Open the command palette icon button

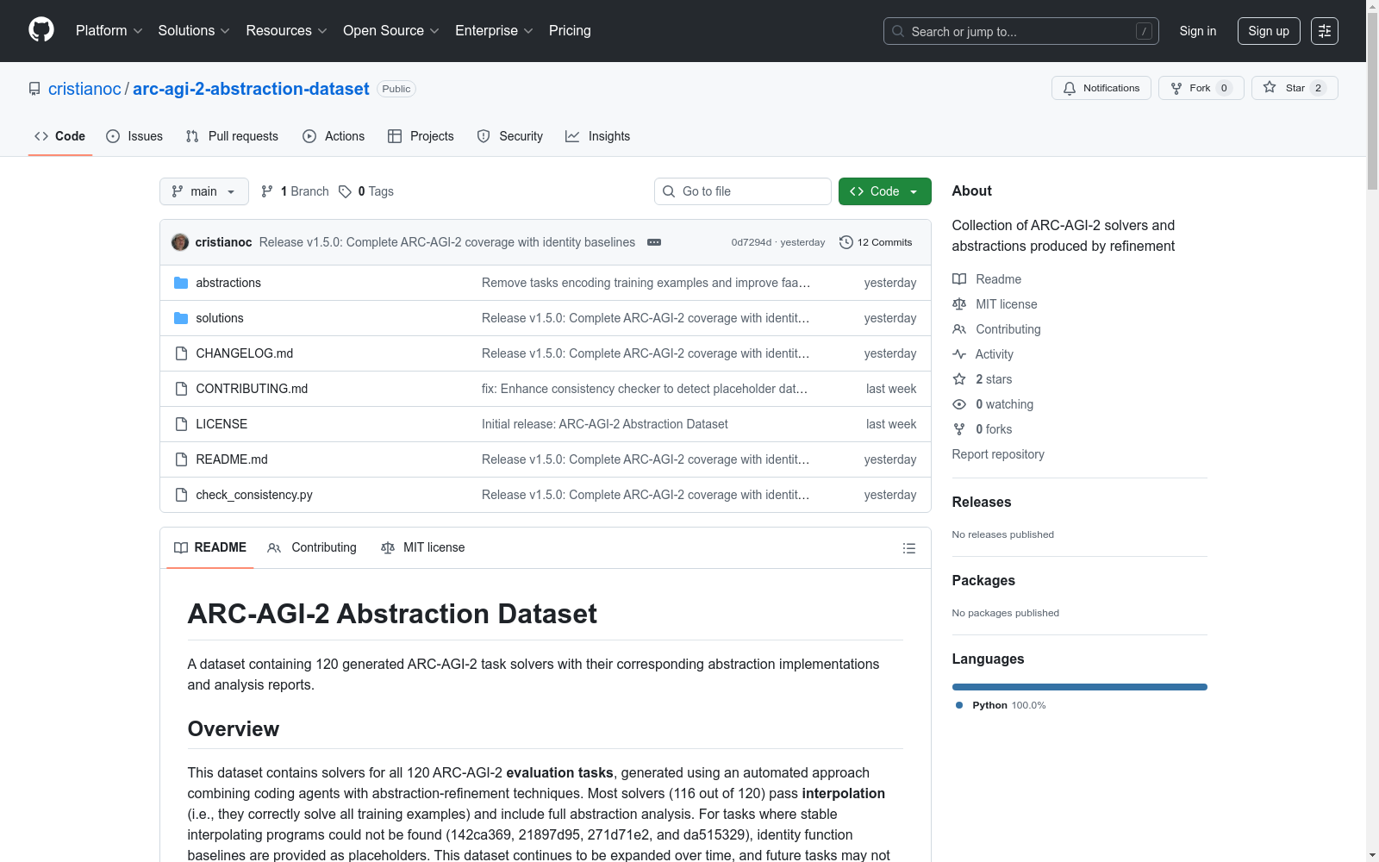[x=1325, y=31]
